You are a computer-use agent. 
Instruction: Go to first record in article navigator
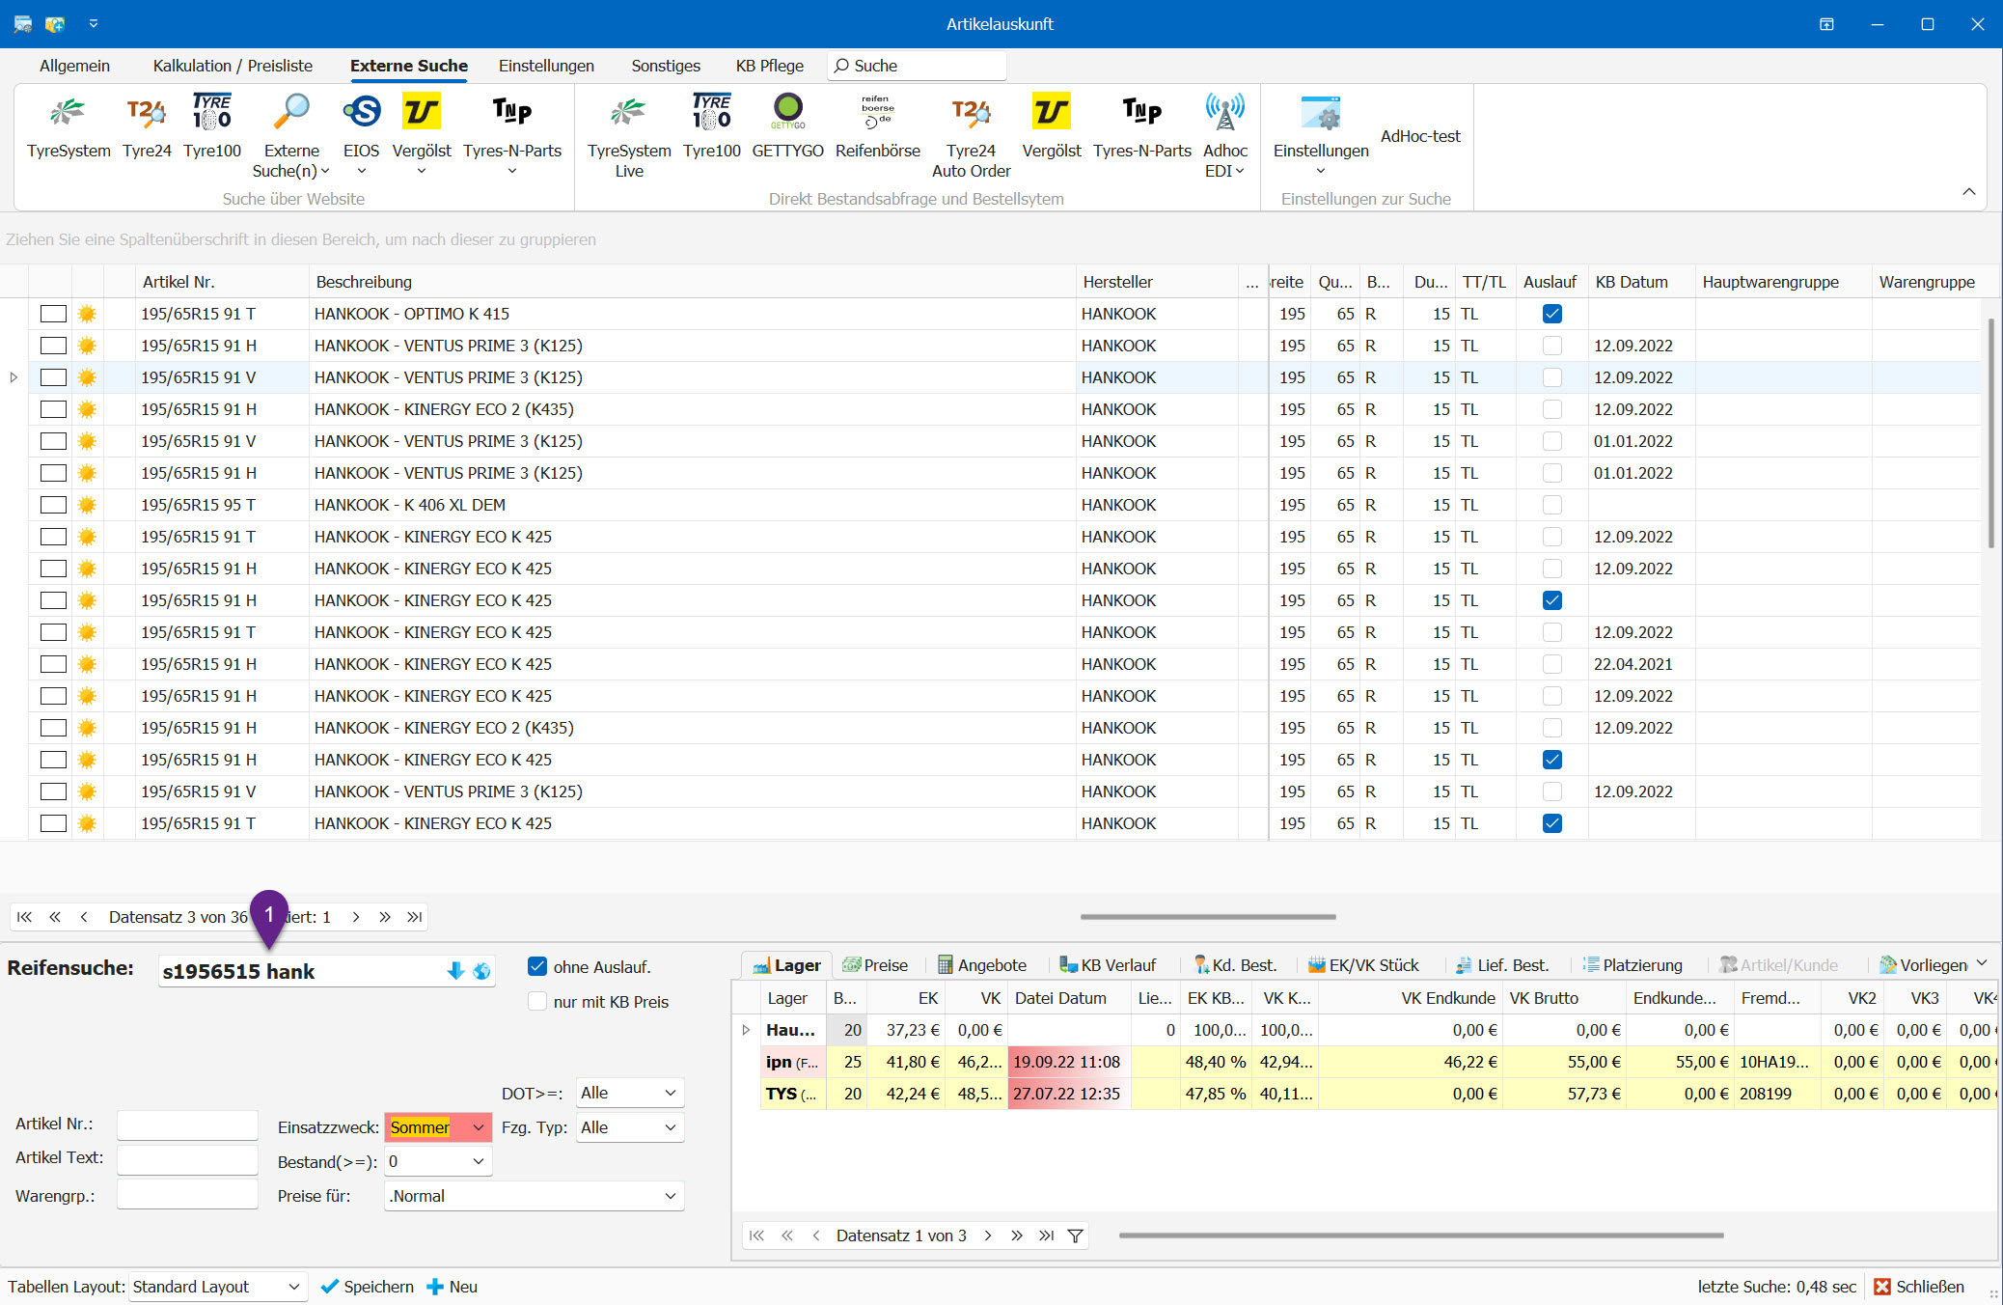(24, 917)
